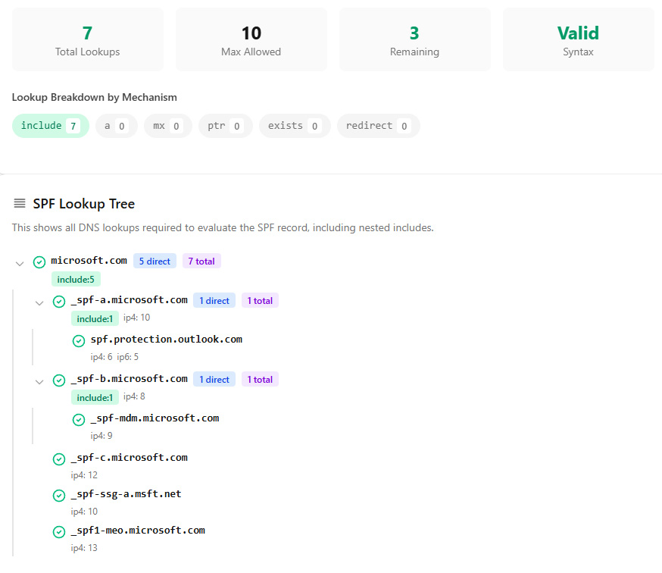Click the check icon beside _spf-c.microsoft.com
Screen dimensions: 662x573
click(x=59, y=459)
